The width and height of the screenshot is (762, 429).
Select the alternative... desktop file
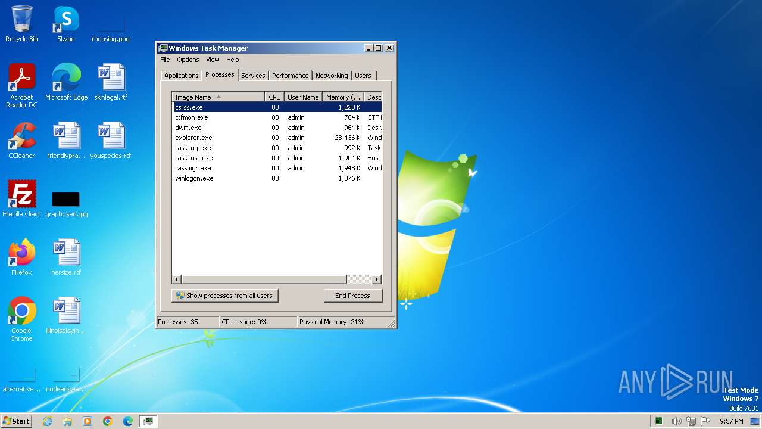[21, 380]
